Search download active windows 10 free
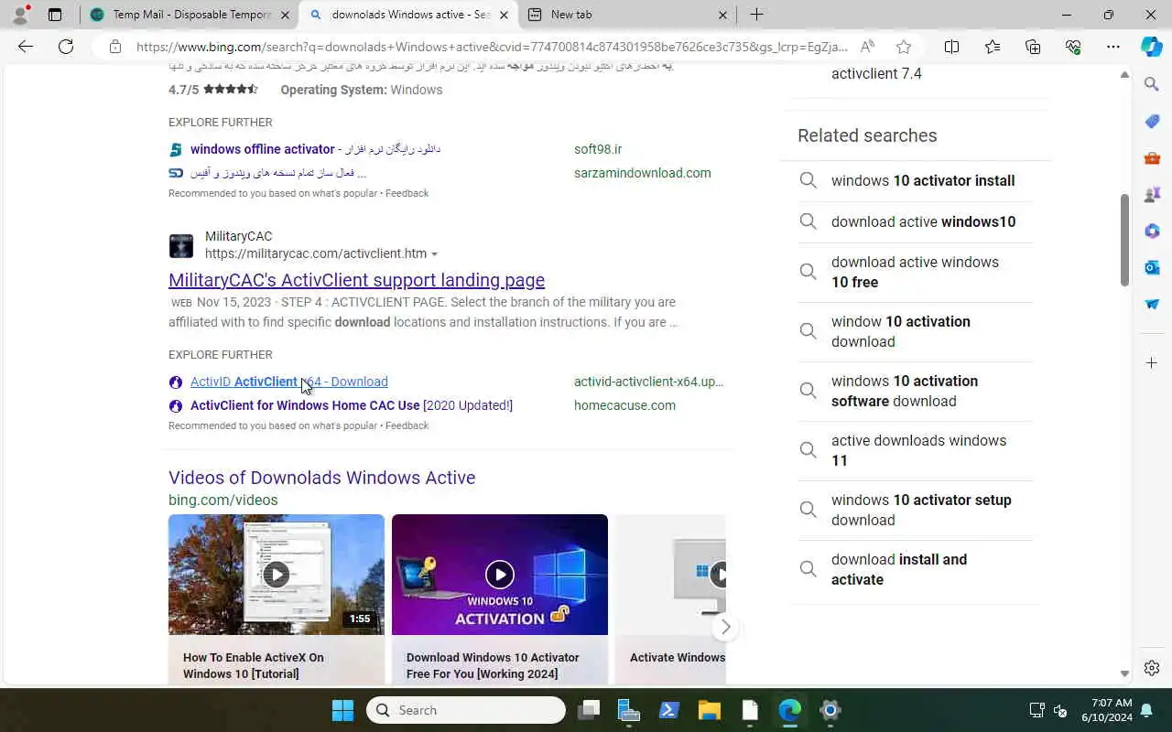Viewport: 1172px width, 732px height. pyautogui.click(x=916, y=272)
